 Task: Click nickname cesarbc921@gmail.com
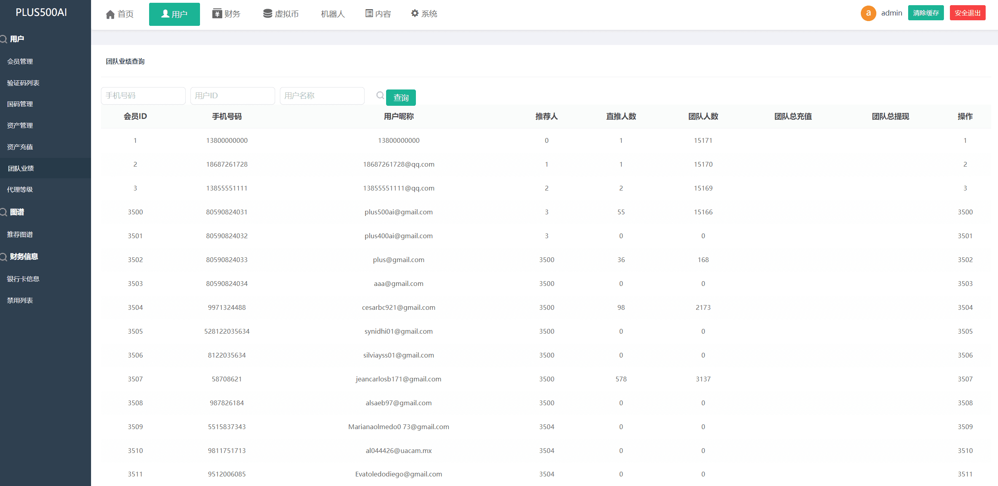398,307
